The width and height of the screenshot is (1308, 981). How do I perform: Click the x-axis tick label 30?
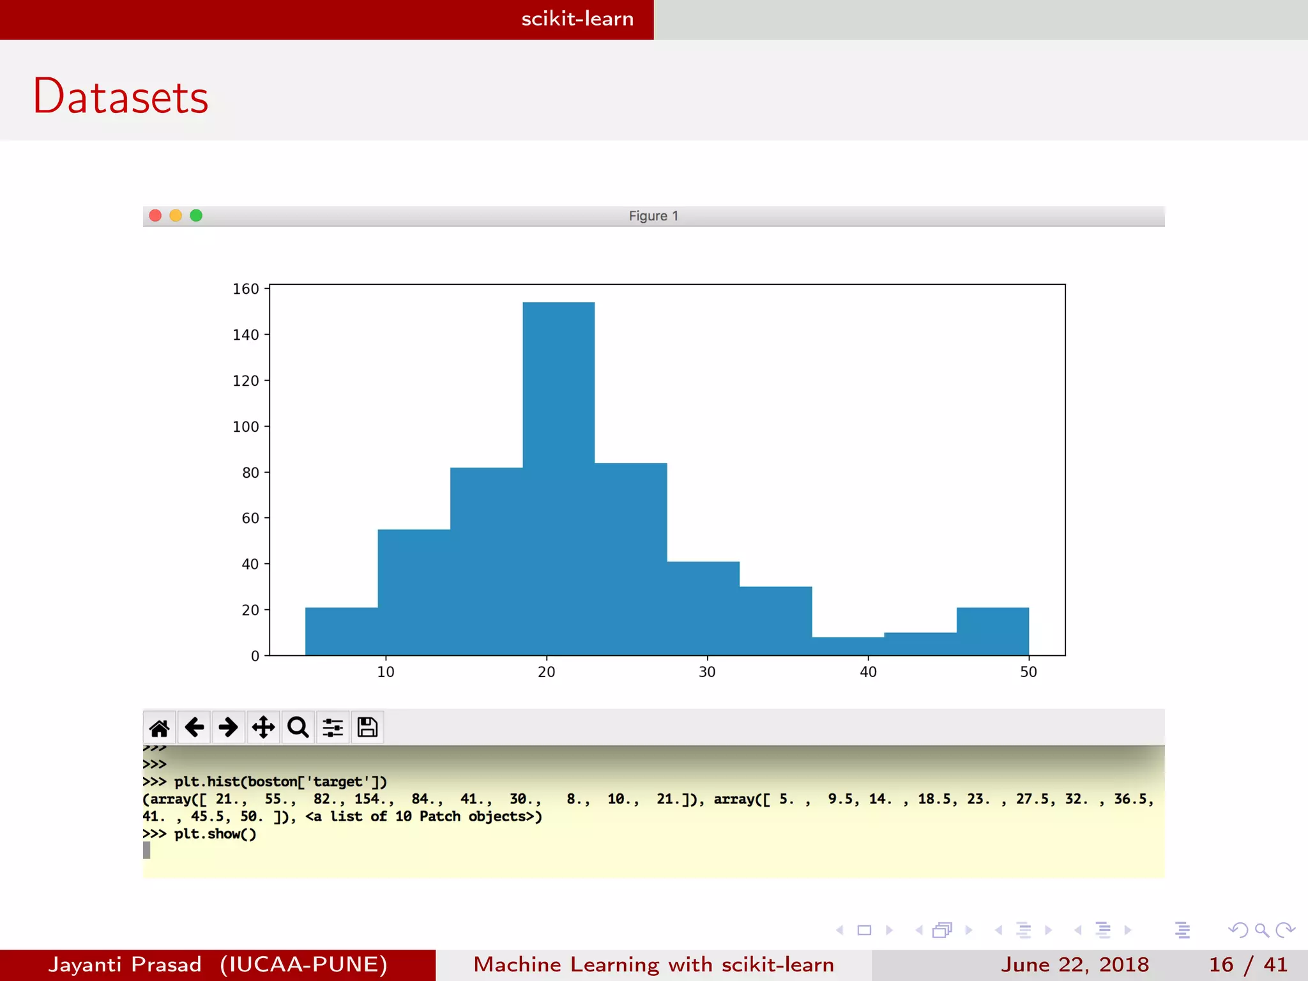point(707,672)
